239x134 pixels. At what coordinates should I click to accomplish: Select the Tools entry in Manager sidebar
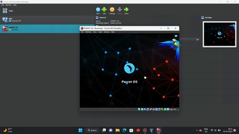pyautogui.click(x=47, y=11)
